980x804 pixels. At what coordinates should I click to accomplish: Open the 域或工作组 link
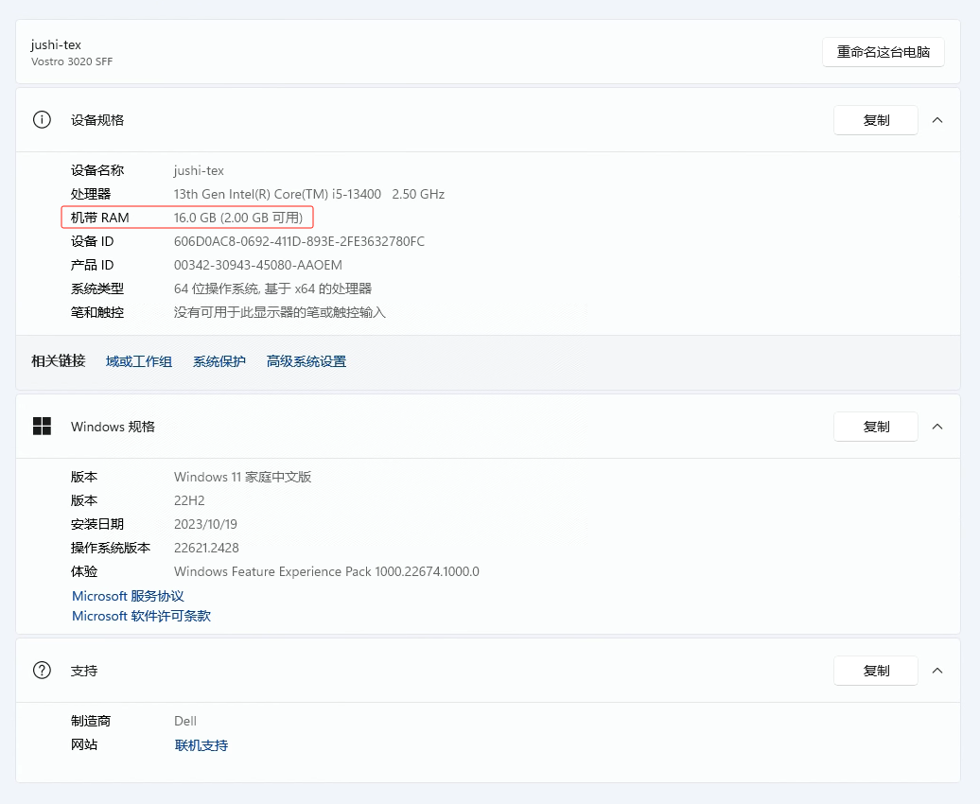tap(139, 361)
